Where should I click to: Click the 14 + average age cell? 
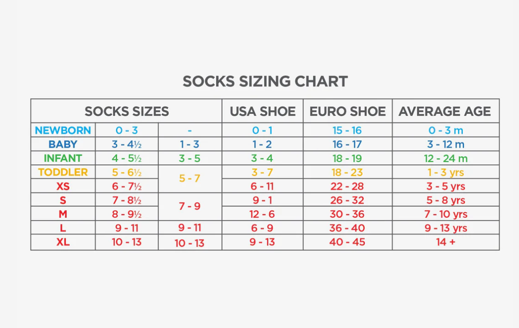(x=446, y=242)
